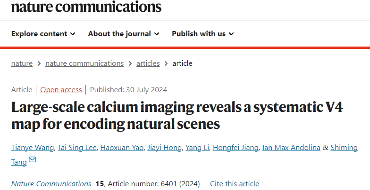Navigate to the articles breadcrumb
Image resolution: width=370 pixels, height=190 pixels.
point(148,63)
